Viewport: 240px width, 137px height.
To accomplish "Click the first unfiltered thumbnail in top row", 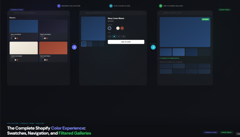I will click(166, 66).
